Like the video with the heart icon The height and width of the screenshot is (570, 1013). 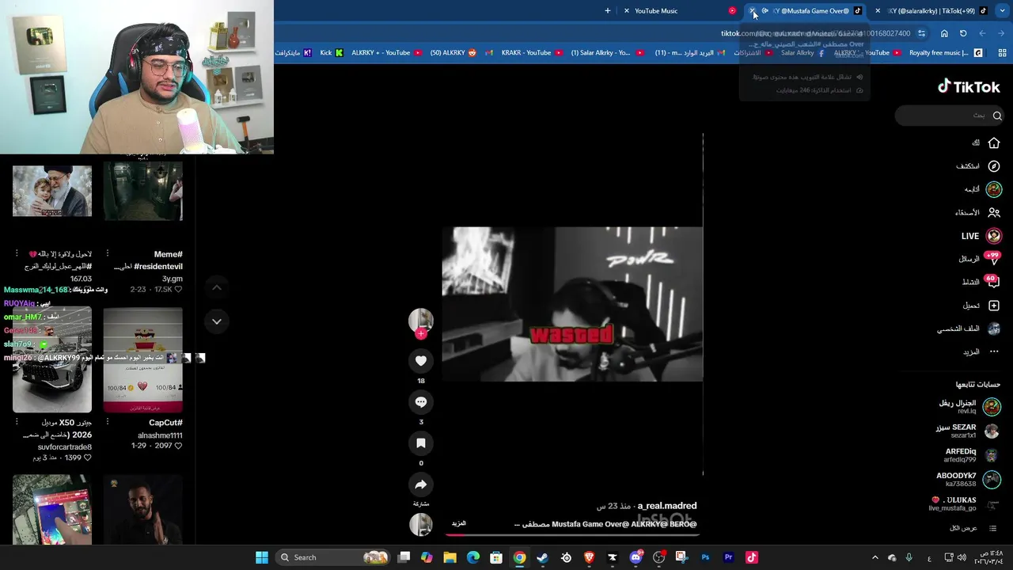(421, 361)
